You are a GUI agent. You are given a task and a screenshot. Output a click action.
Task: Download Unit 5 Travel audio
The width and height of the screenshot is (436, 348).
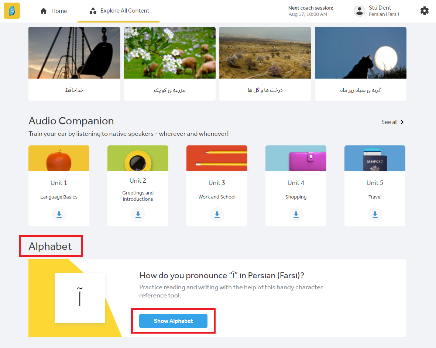point(375,214)
